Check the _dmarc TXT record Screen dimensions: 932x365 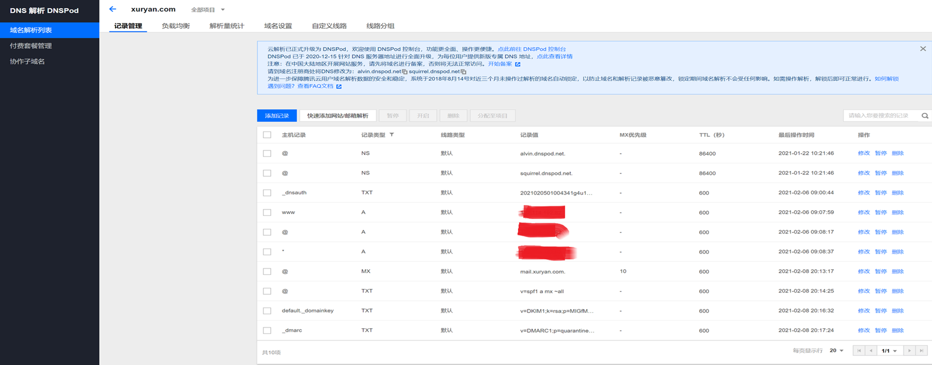tap(267, 330)
